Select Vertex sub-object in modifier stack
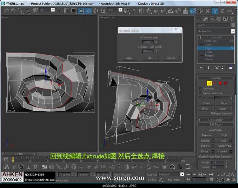The height and width of the screenshot is (188, 238). click(208, 45)
